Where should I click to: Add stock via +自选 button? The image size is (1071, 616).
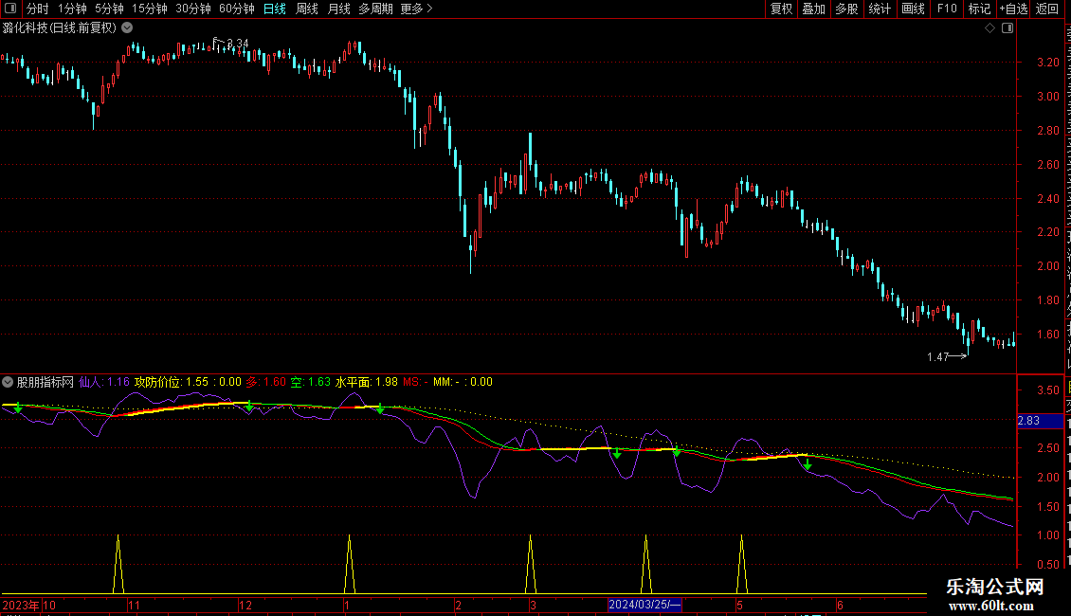point(1013,9)
